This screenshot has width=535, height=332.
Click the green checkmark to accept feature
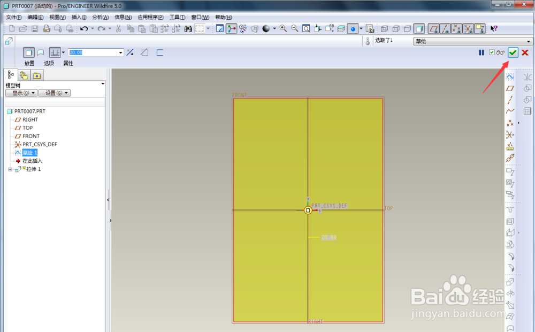click(x=513, y=52)
